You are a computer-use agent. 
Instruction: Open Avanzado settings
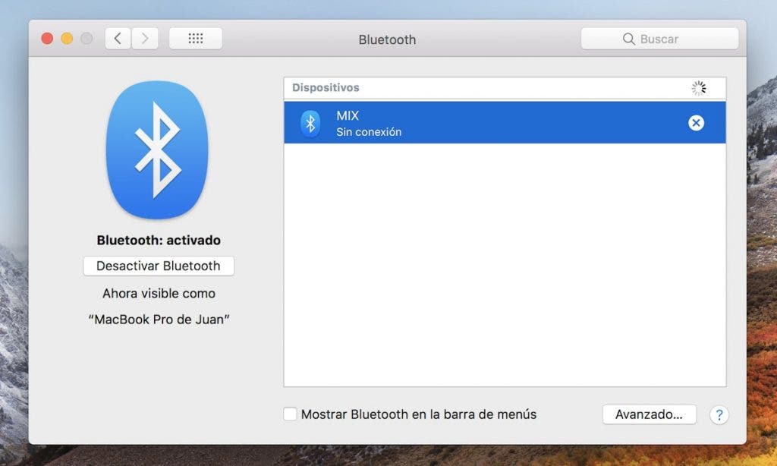point(649,414)
